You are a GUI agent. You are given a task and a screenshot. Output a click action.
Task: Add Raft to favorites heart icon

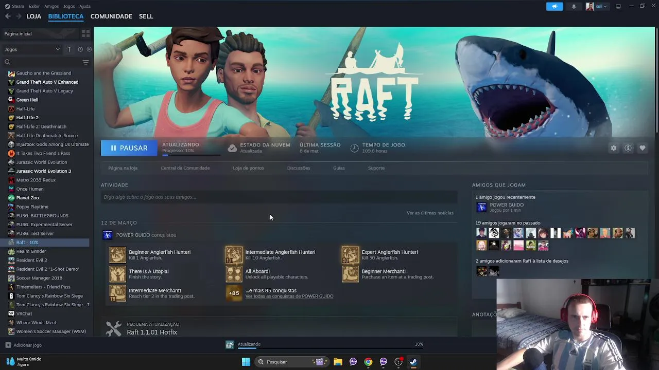pyautogui.click(x=643, y=148)
